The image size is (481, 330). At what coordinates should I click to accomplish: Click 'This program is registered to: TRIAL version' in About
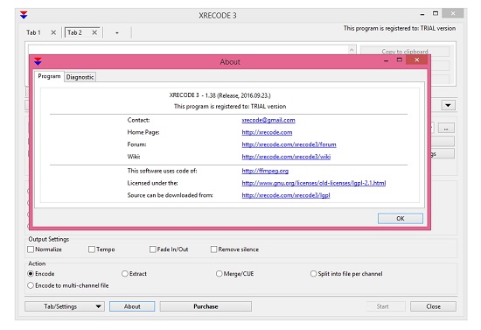tap(230, 107)
